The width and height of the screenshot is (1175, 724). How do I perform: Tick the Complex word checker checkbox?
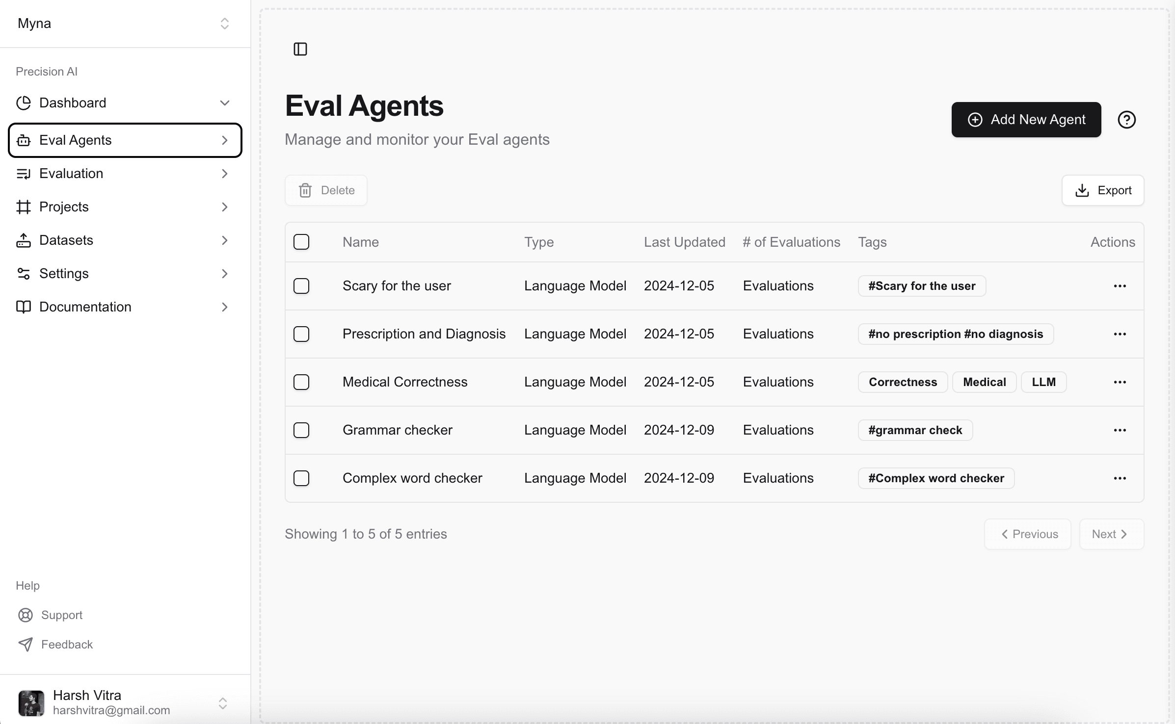click(x=301, y=478)
